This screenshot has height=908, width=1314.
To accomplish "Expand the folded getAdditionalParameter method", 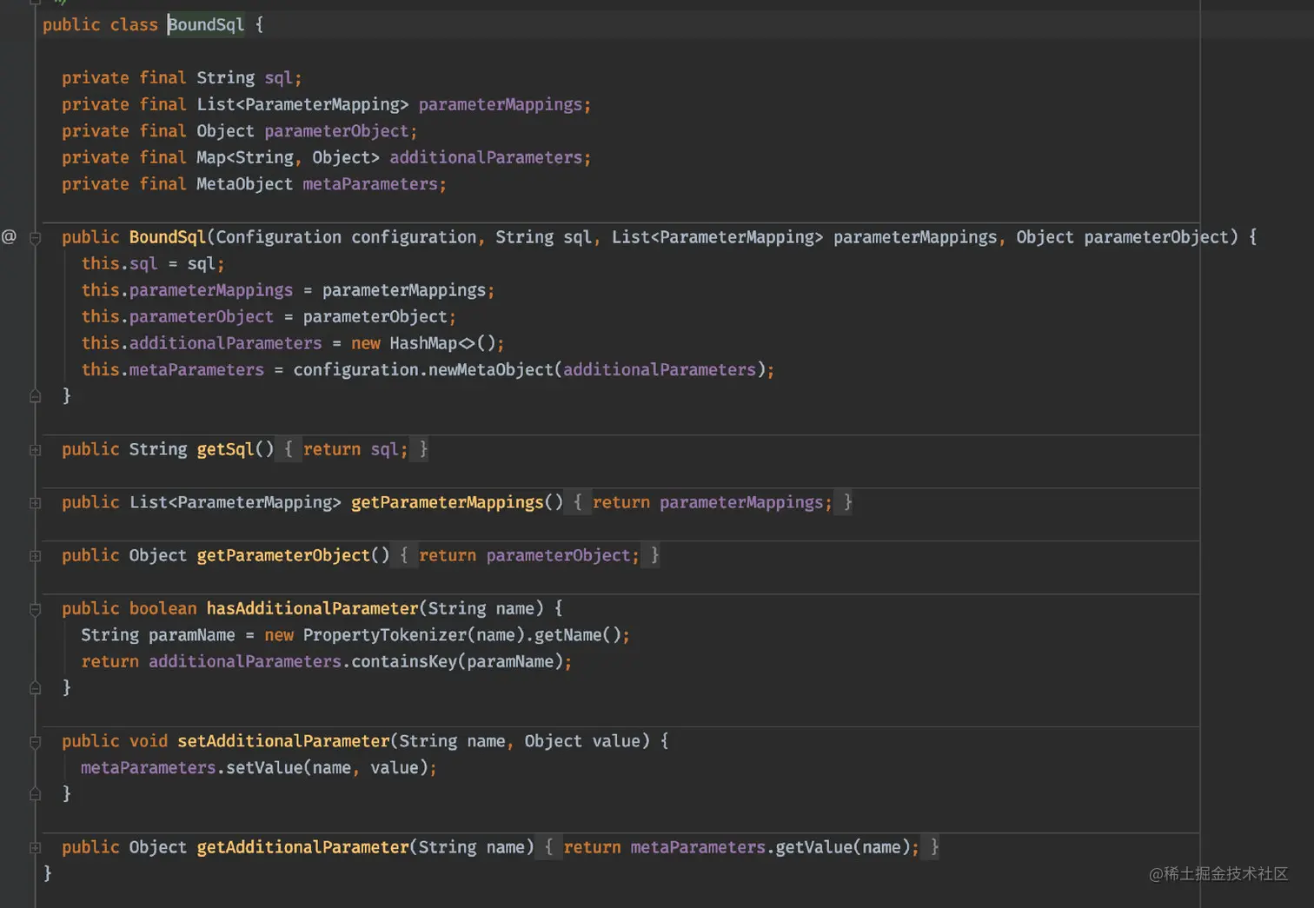I will coord(36,847).
